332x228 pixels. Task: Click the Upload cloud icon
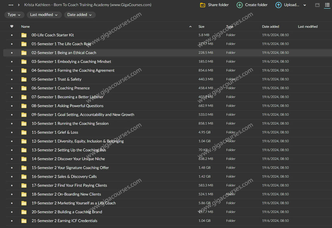tap(279, 5)
